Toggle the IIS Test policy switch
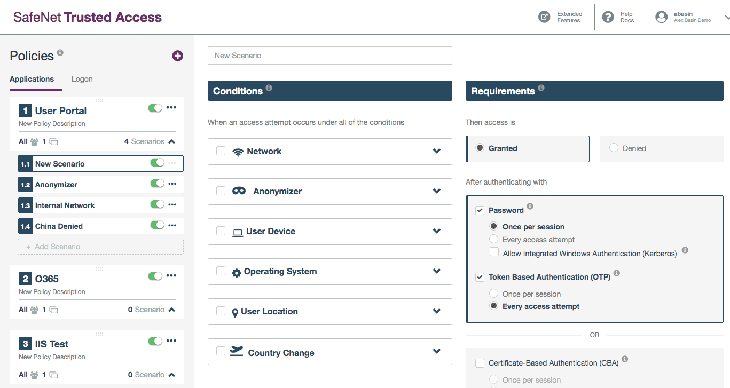This screenshot has height=388, width=730. click(x=155, y=342)
